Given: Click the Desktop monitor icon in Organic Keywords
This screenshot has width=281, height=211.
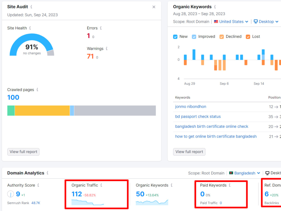Looking at the screenshot, I should point(256,22).
